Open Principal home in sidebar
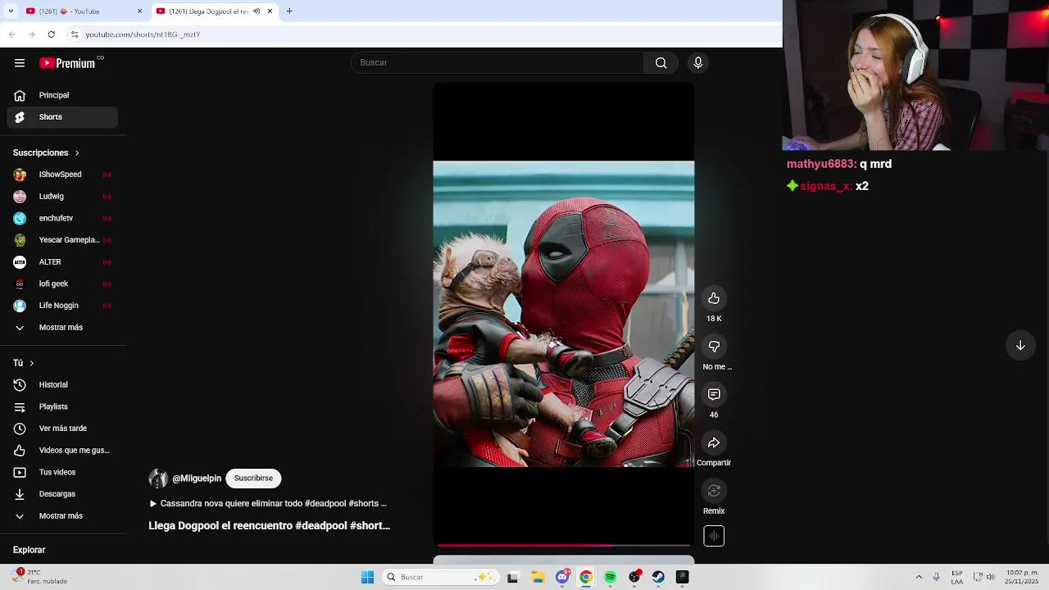Image resolution: width=1049 pixels, height=590 pixels. (x=62, y=95)
